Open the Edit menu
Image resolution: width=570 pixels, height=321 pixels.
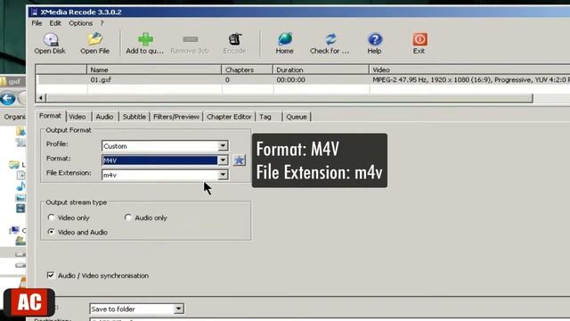point(55,23)
